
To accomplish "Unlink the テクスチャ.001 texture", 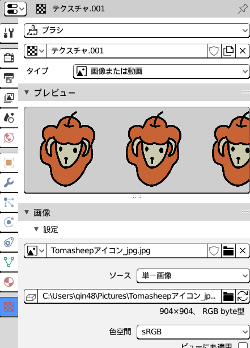I will 243,51.
